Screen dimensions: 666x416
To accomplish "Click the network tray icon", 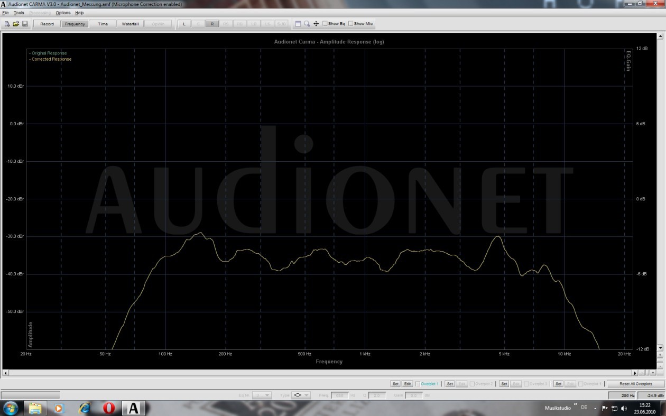I will [615, 408].
